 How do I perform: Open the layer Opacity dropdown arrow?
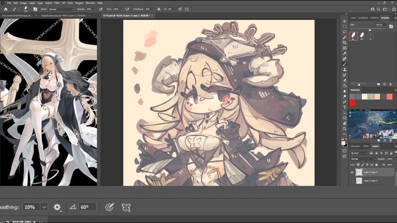pyautogui.click(x=395, y=159)
